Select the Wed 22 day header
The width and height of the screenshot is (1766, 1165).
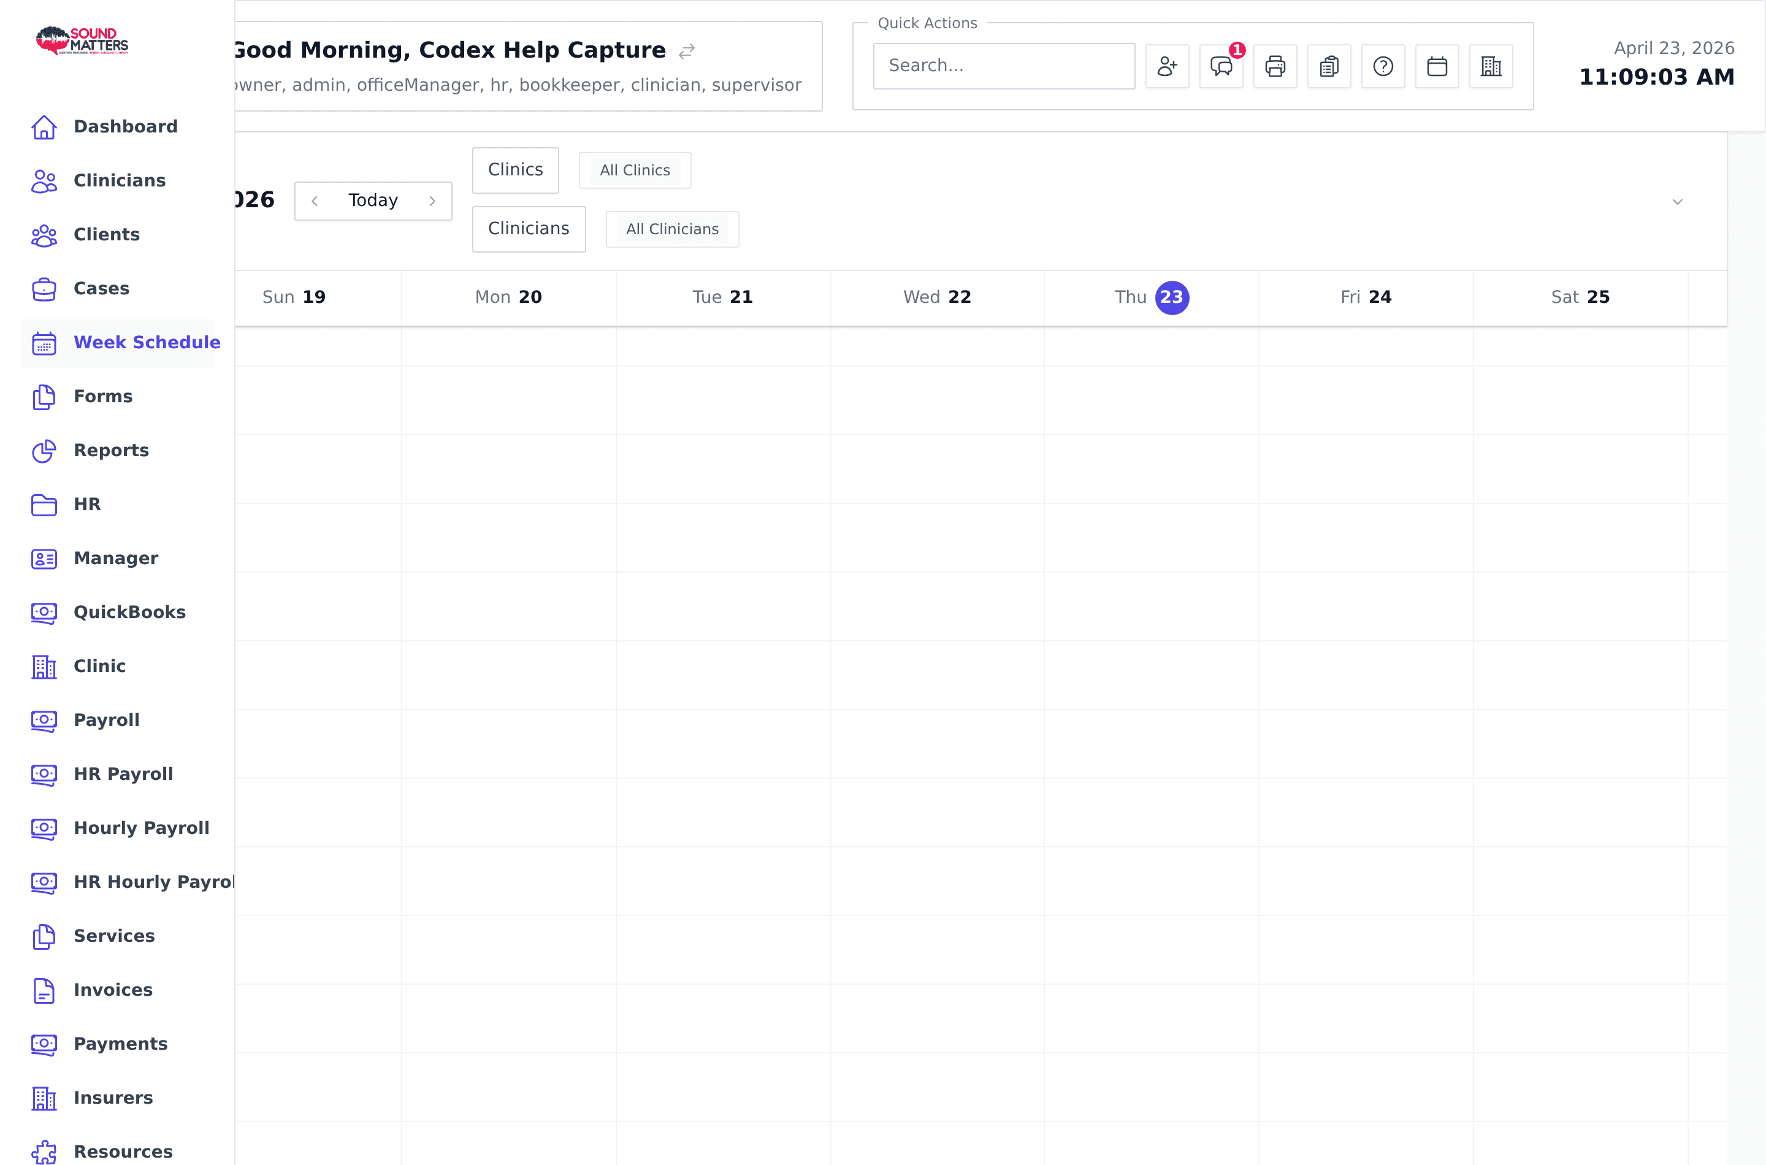coord(937,297)
